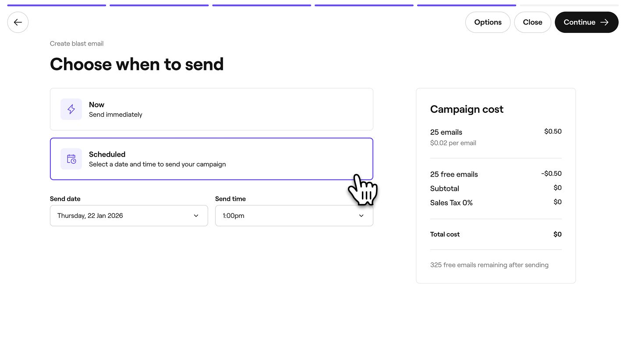Click the last unfilled progress segment

point(569,5)
